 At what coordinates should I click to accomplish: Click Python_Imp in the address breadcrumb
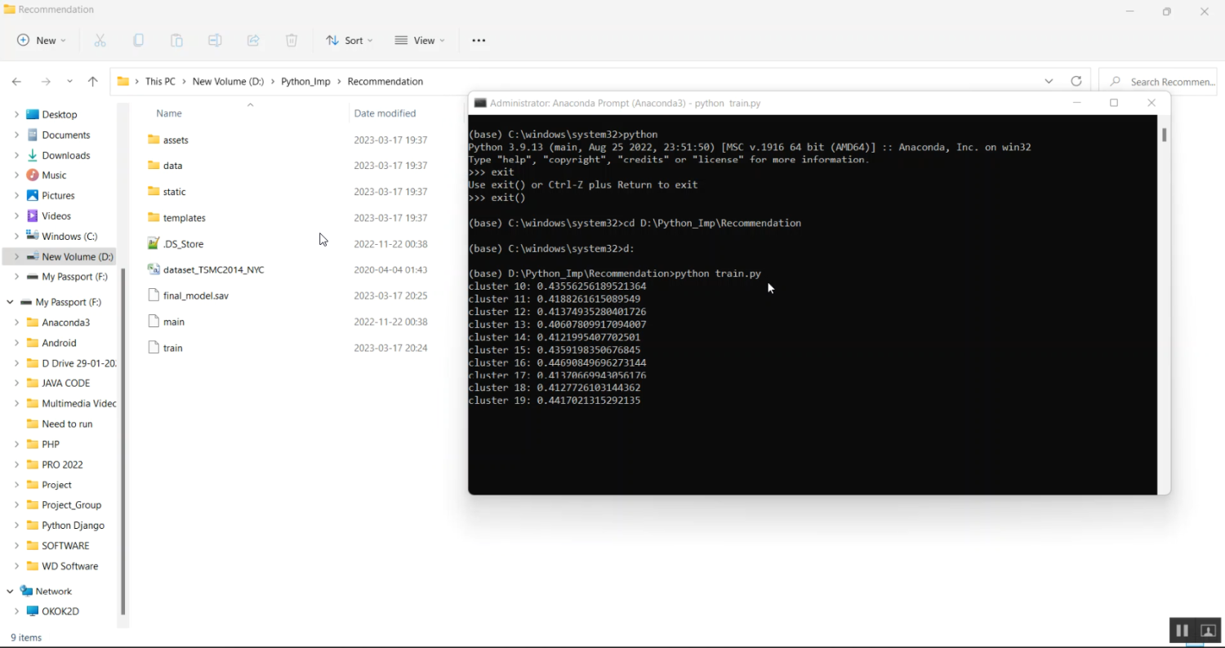(305, 82)
